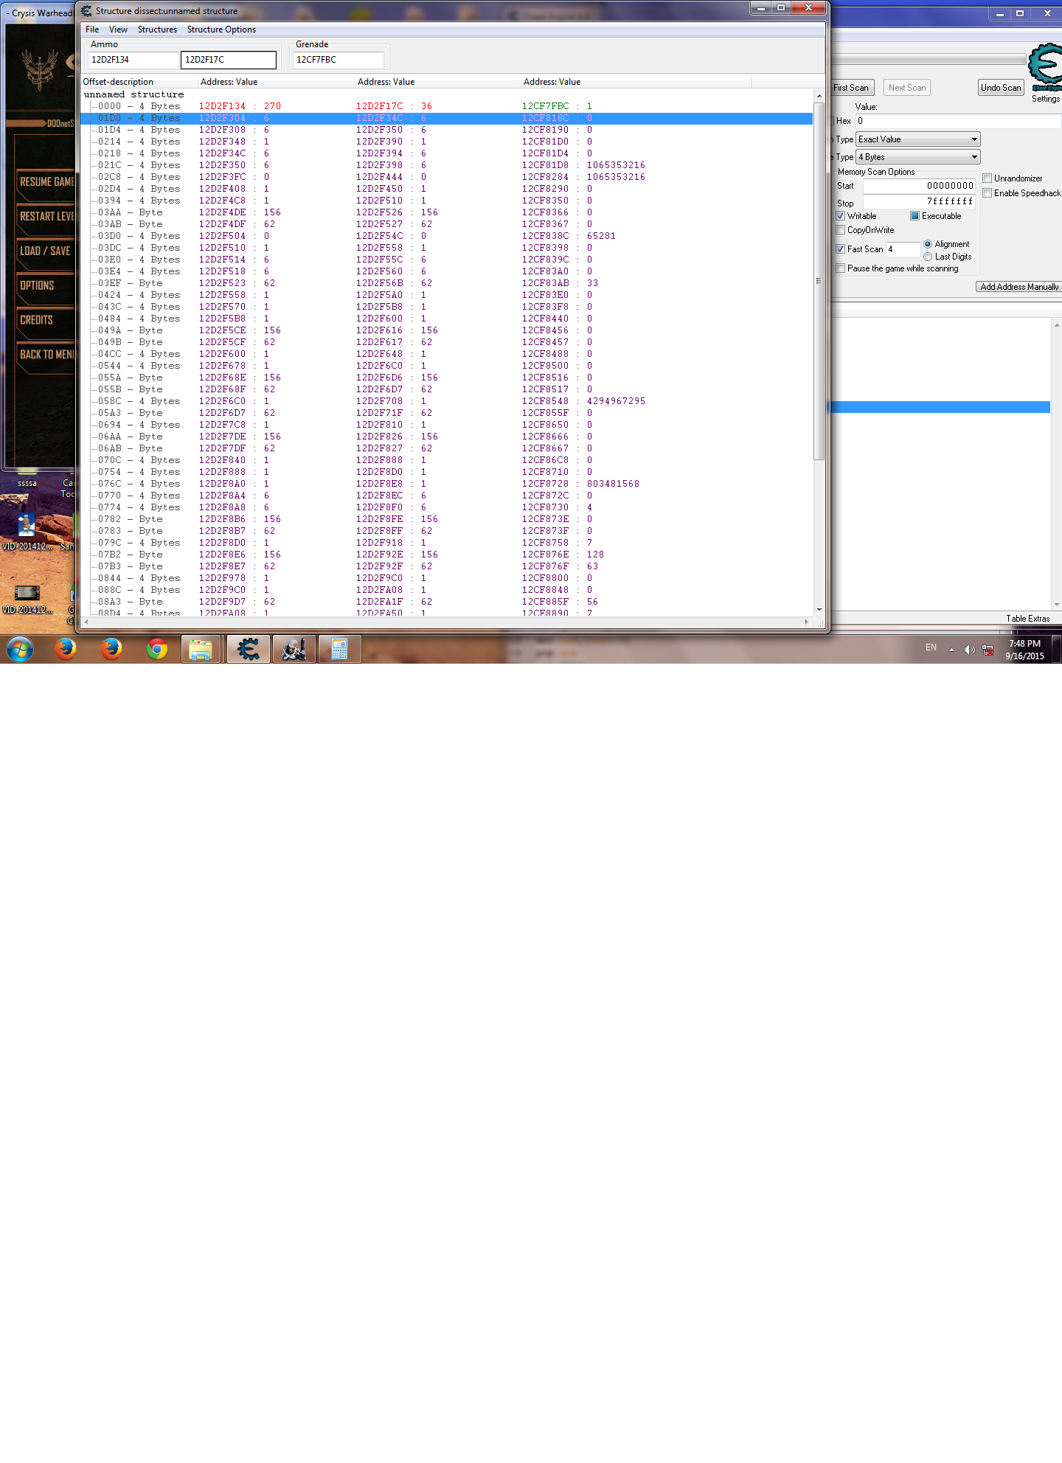The height and width of the screenshot is (1463, 1062).
Task: Click the Offset-description column header
Action: click(139, 82)
